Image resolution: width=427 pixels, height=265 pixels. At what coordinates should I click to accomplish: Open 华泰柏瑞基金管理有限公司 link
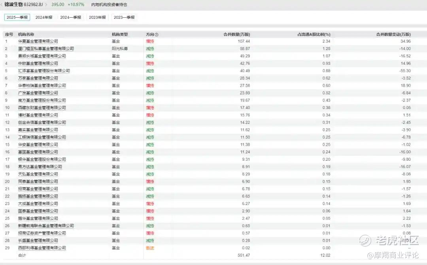point(42,85)
